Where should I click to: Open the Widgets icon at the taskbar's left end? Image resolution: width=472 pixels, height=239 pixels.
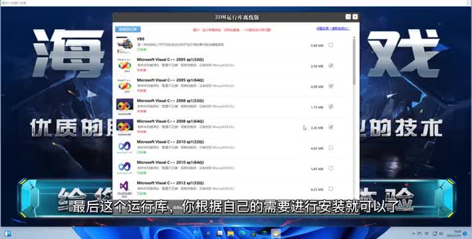[x=7, y=233]
